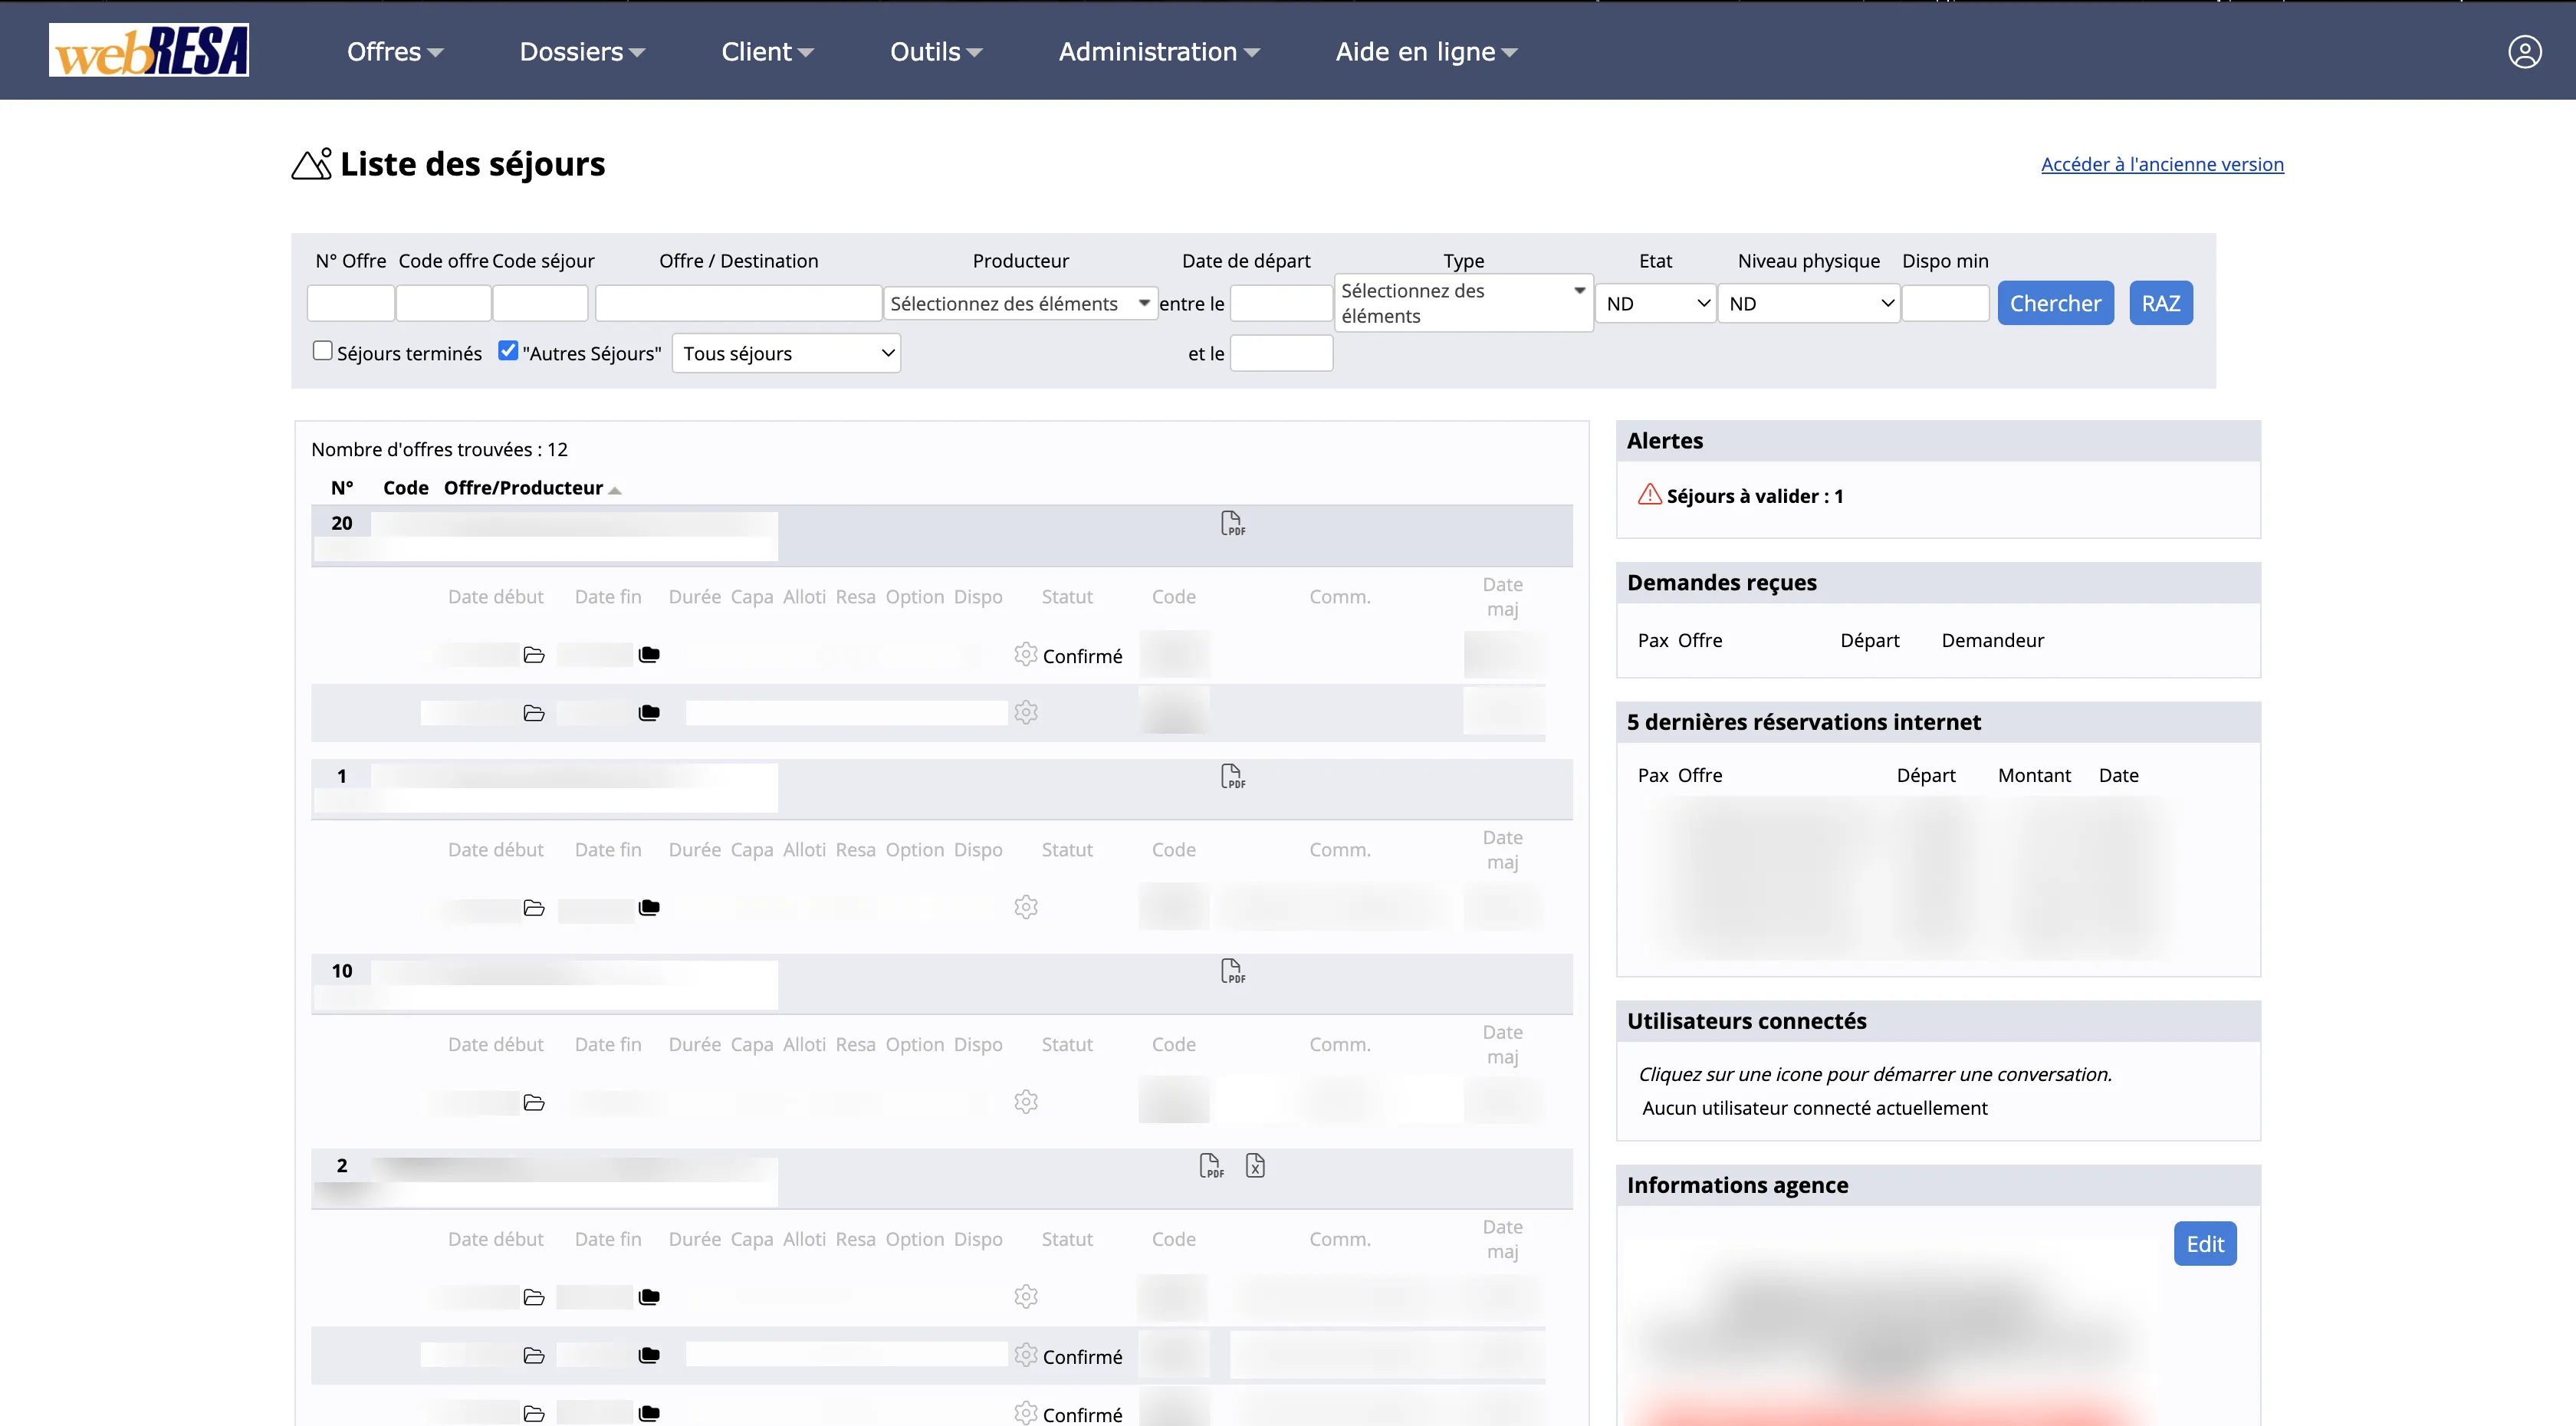The image size is (2576, 1426).
Task: Click the RAZ reset button
Action: click(x=2160, y=303)
